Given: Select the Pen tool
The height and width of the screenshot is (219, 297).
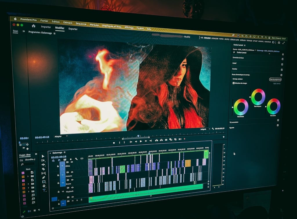Looking at the screenshot, I should click(44, 177).
